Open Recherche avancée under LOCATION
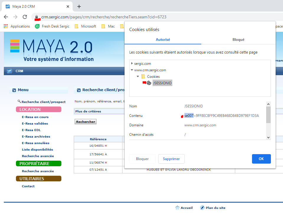This screenshot has width=283, height=221. coord(38,156)
